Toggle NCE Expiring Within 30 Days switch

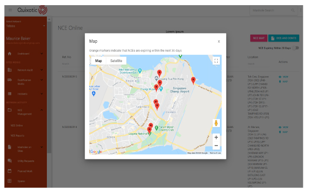tap(296, 48)
